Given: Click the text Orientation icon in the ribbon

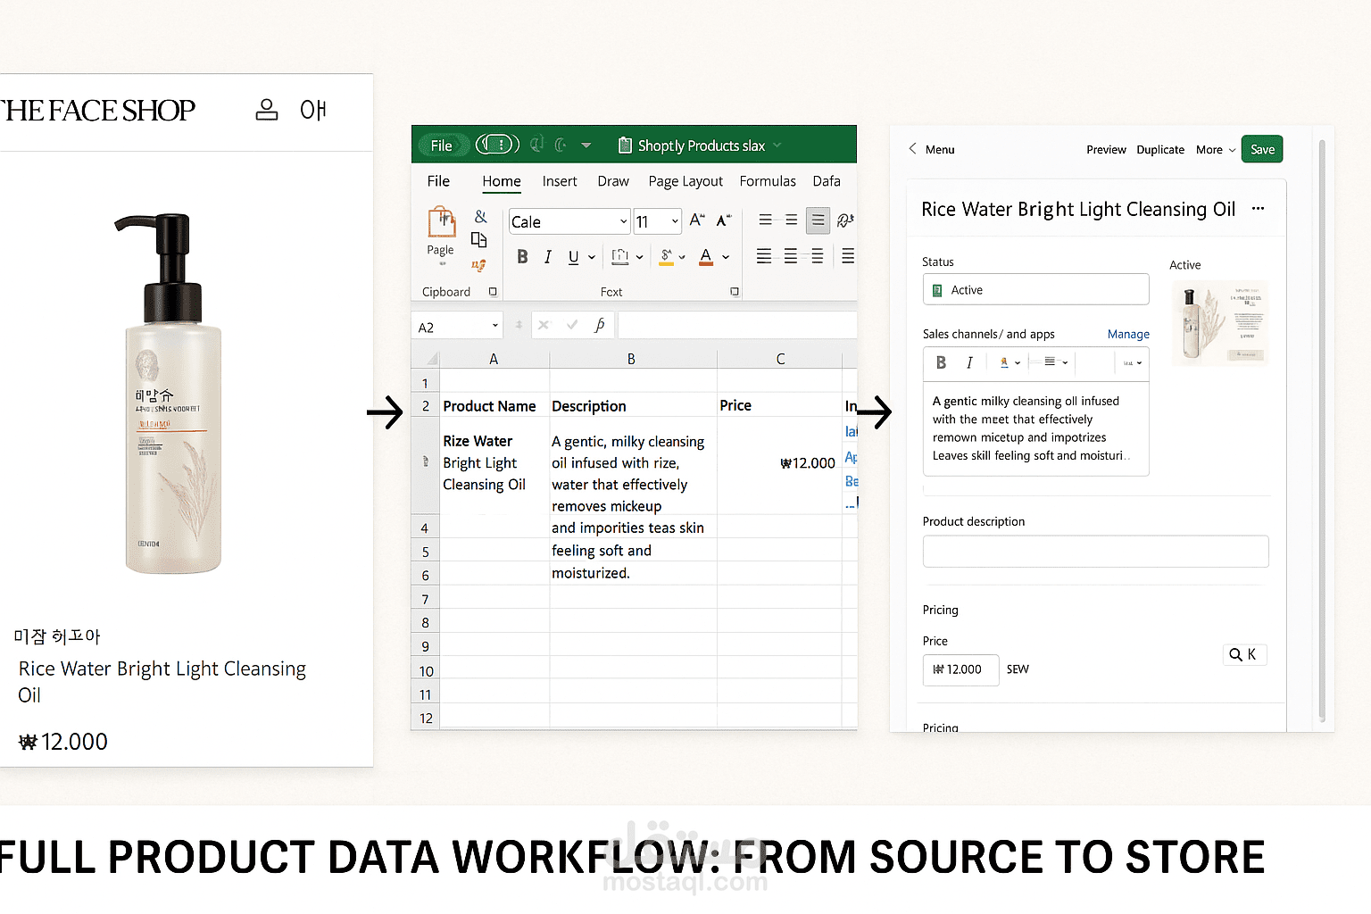Looking at the screenshot, I should [x=845, y=220].
